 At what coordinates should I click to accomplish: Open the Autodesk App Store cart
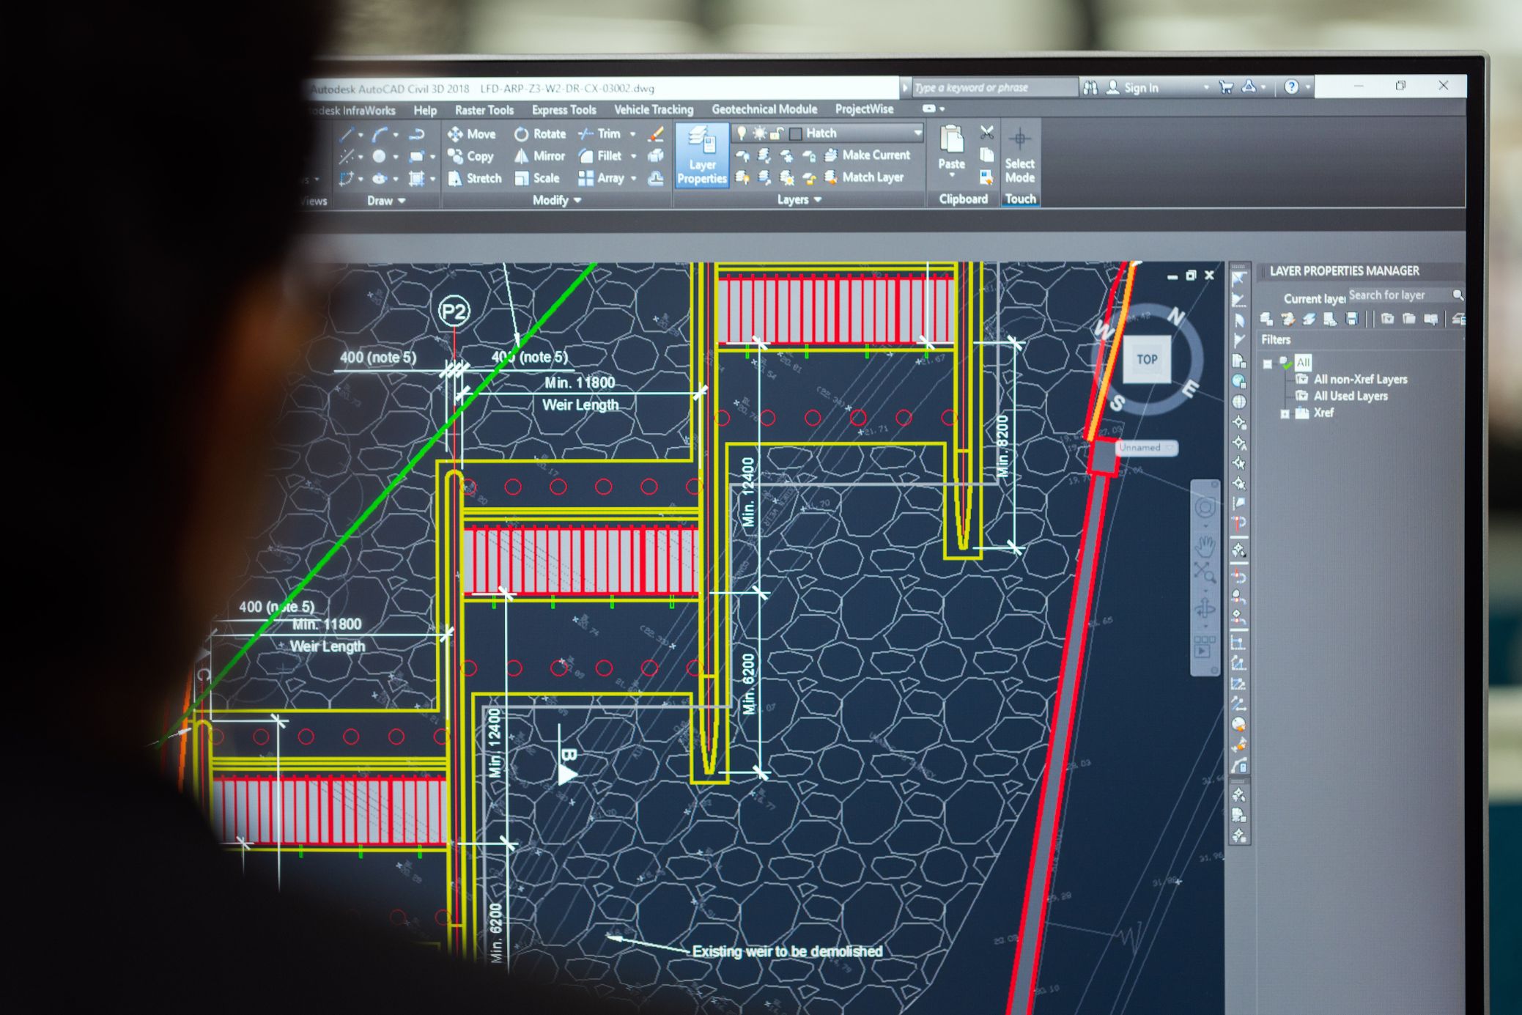point(1226,87)
